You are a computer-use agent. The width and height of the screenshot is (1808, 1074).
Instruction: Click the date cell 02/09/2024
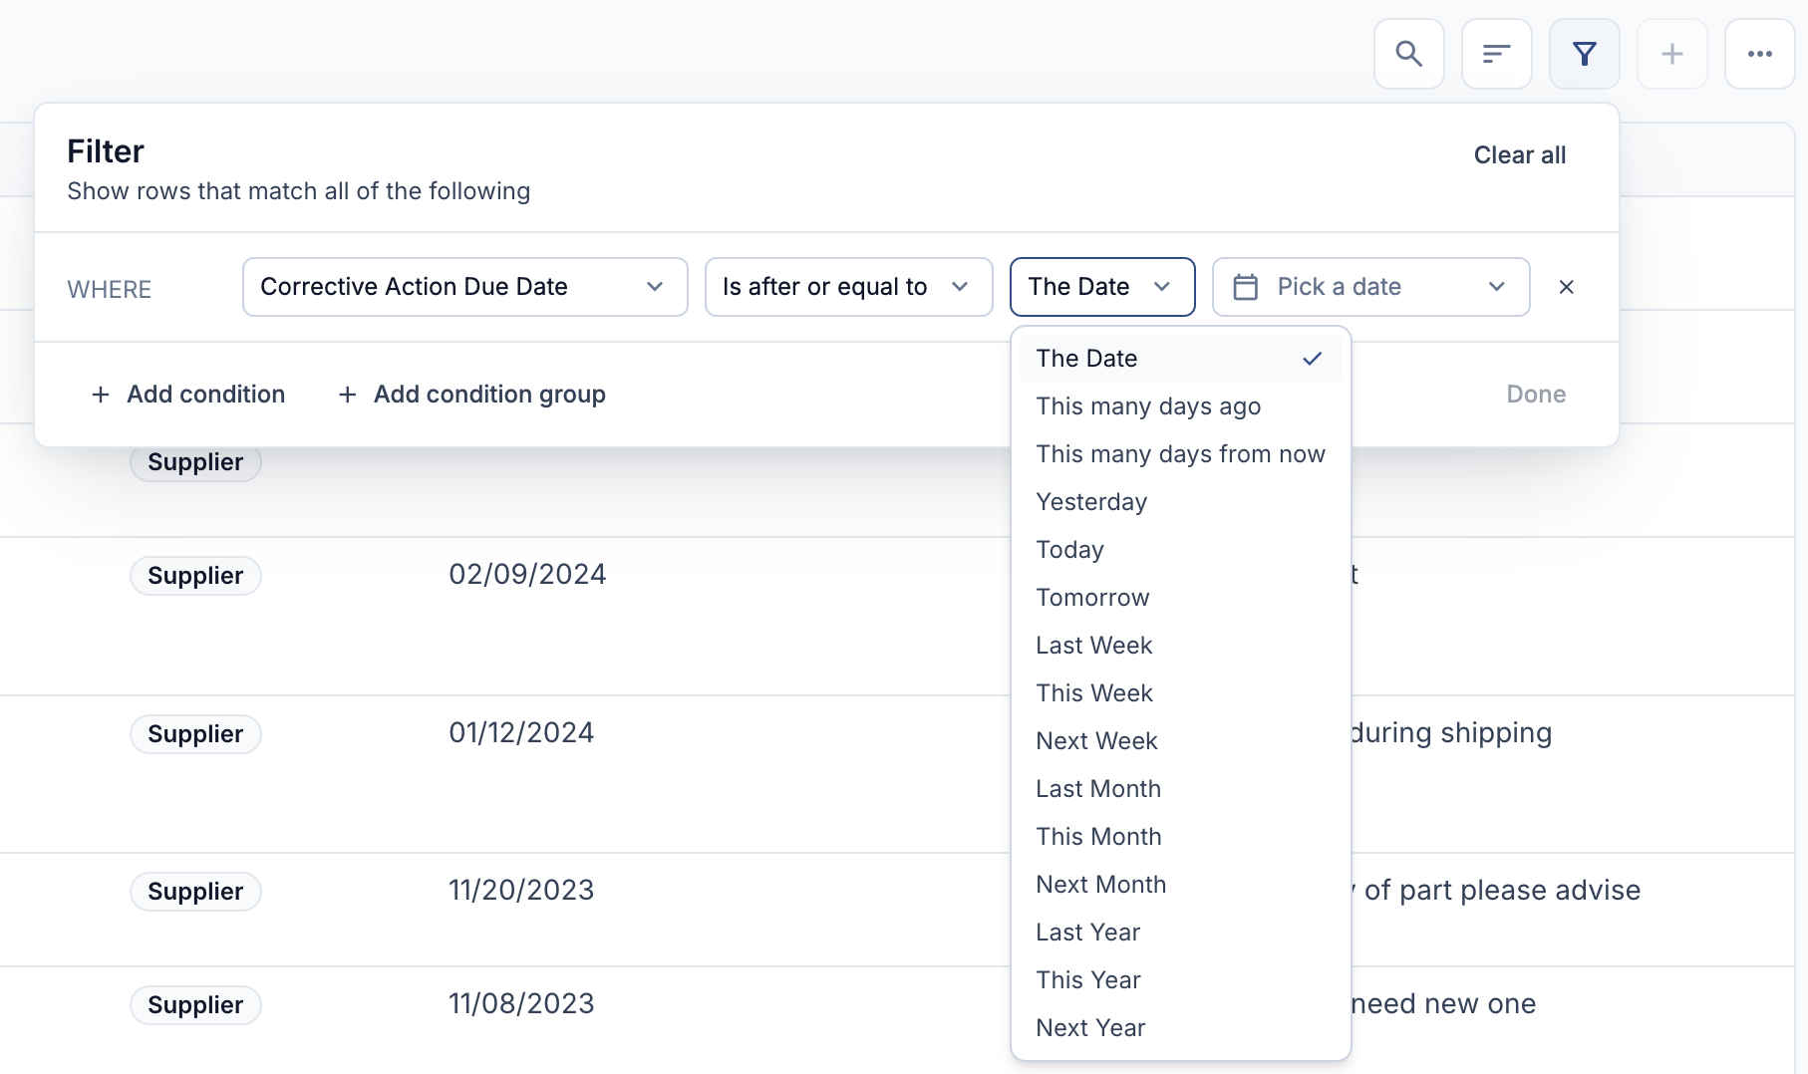(527, 575)
